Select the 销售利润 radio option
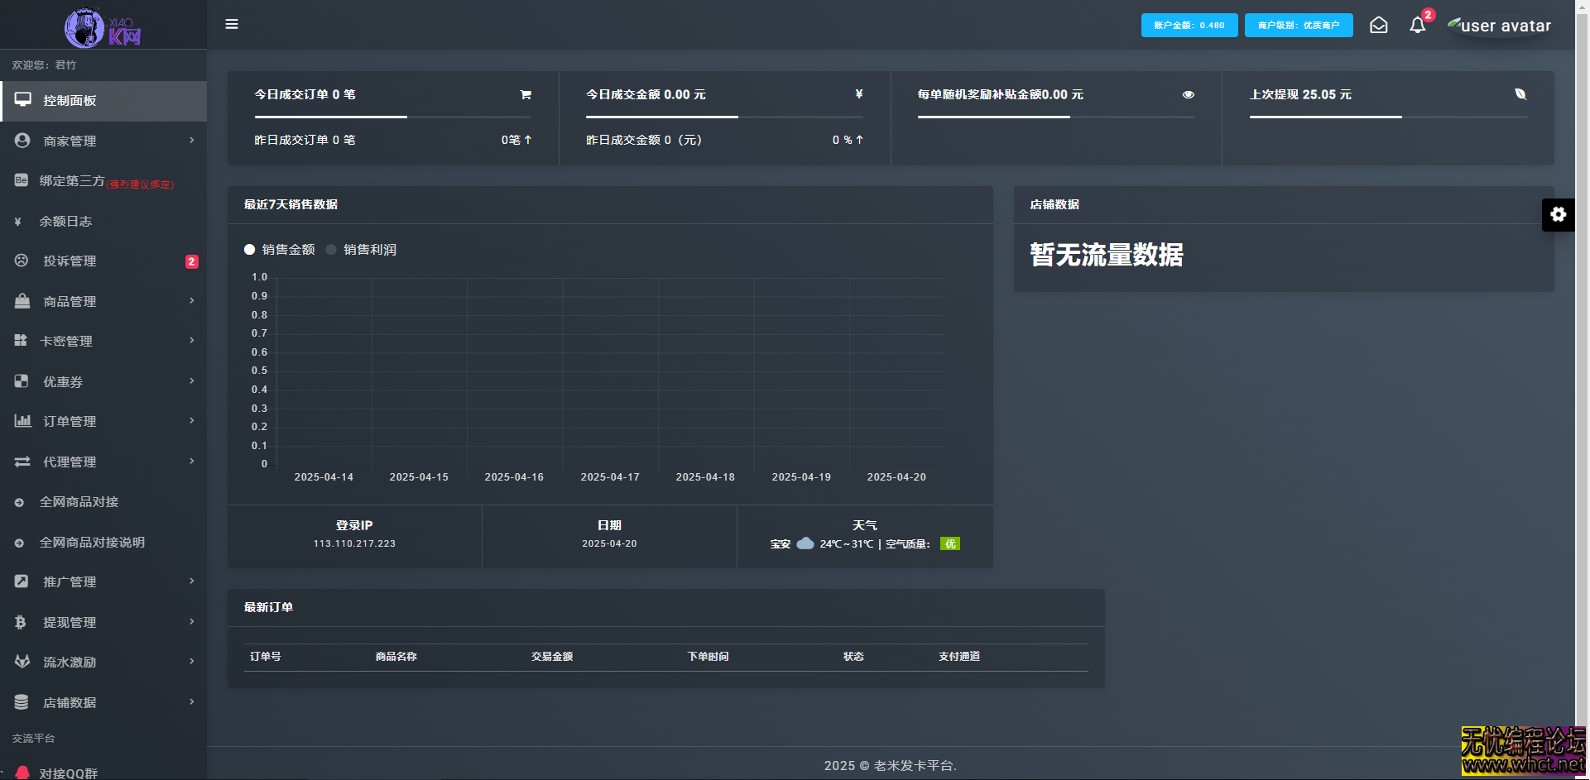Screen dimensions: 1590x780 332,249
